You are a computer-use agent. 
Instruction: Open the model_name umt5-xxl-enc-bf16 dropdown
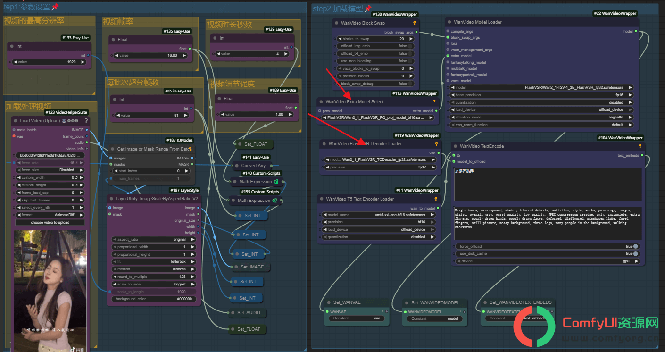(378, 215)
